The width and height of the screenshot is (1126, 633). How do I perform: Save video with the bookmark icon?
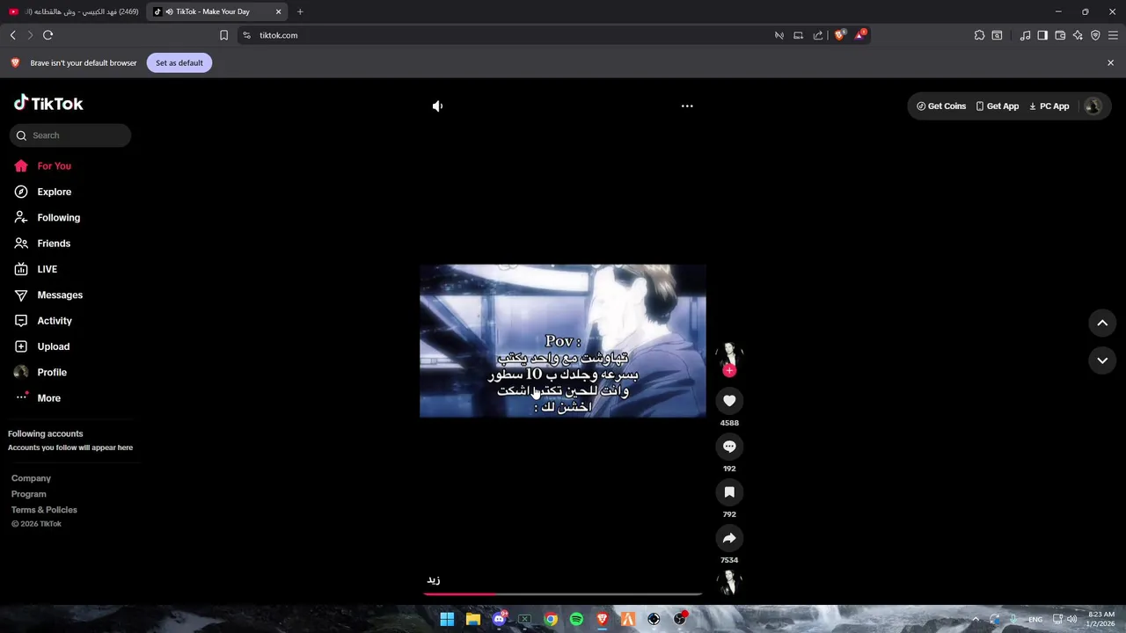coord(729,492)
